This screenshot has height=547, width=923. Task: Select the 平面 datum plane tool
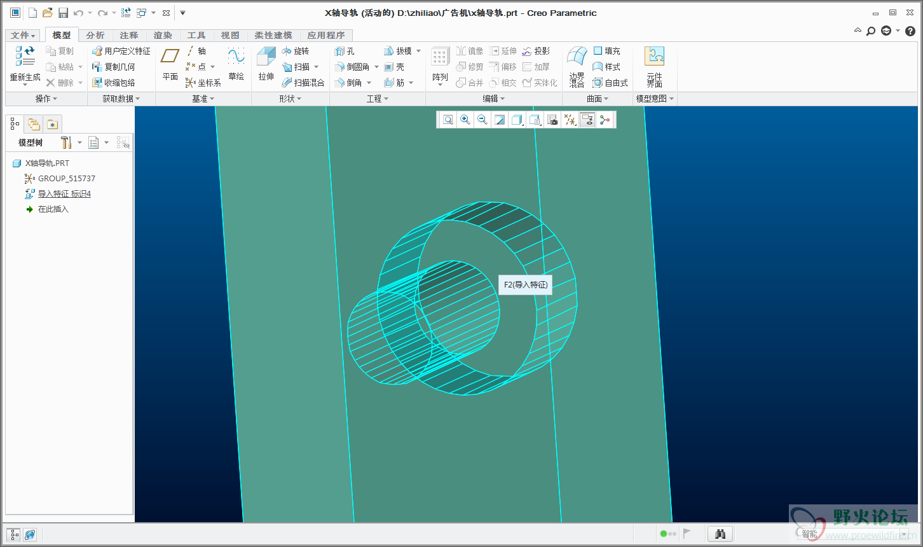point(170,64)
